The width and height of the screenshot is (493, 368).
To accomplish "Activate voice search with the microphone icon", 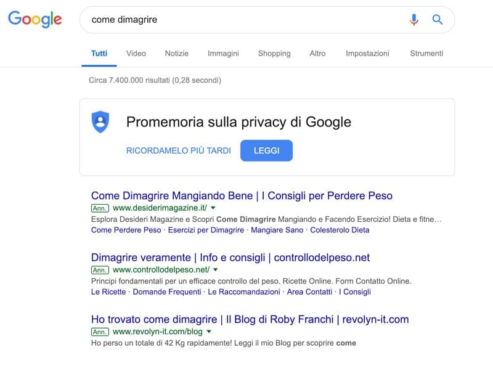I will [x=413, y=19].
